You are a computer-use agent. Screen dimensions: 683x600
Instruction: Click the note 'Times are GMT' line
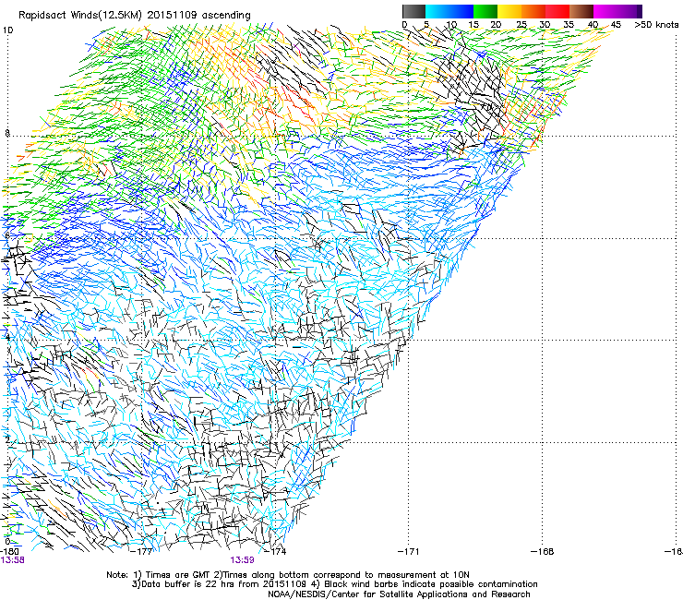point(177,575)
